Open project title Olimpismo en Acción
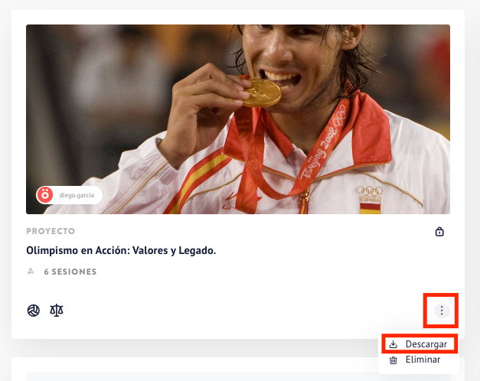Image resolution: width=480 pixels, height=381 pixels. 121,250
